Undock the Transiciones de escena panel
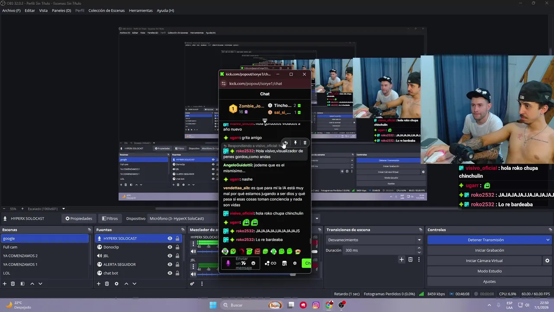The width and height of the screenshot is (554, 312). pos(420,230)
